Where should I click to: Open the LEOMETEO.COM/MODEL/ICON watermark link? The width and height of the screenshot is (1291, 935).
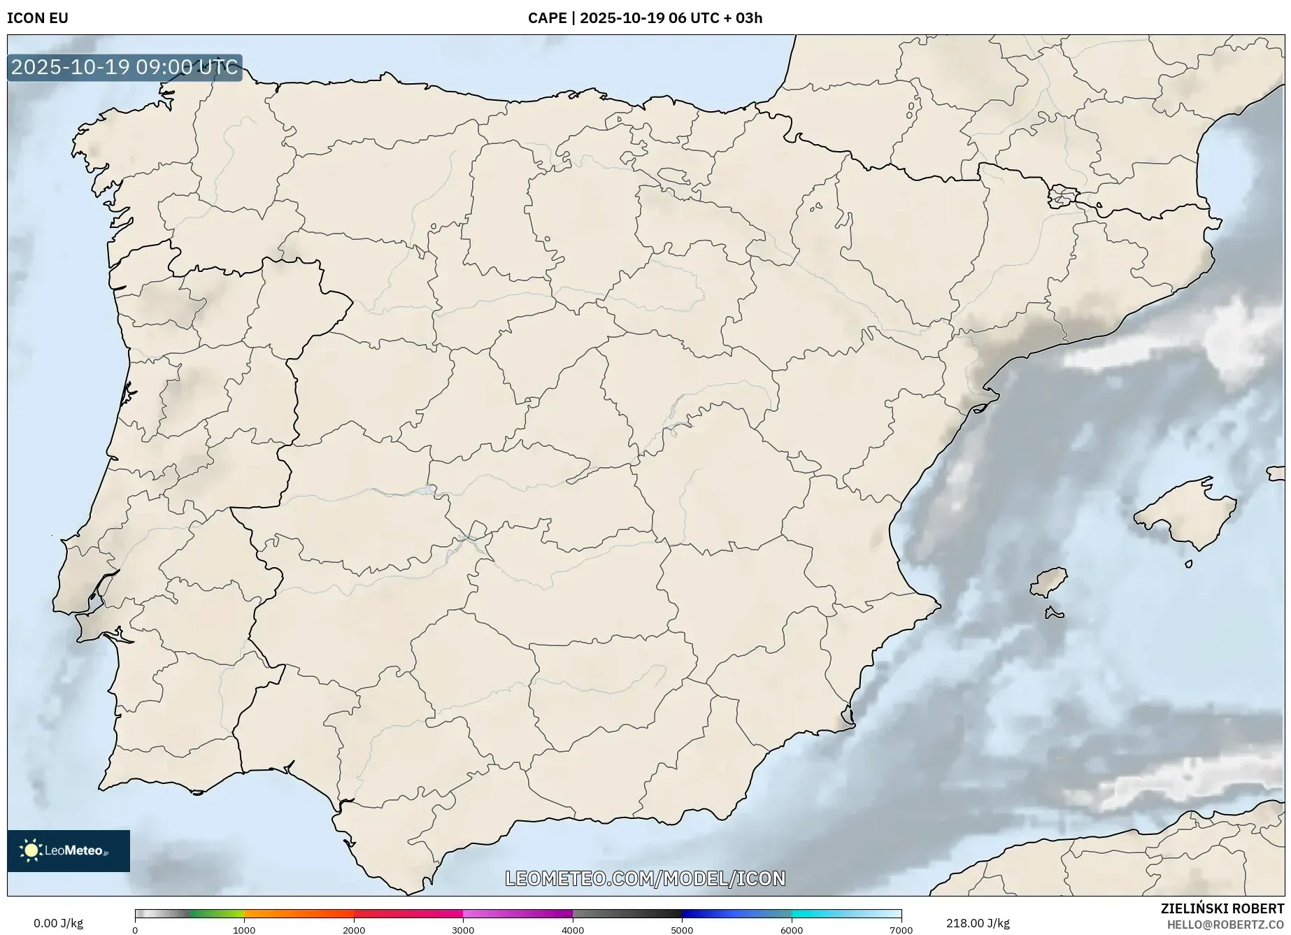point(645,878)
